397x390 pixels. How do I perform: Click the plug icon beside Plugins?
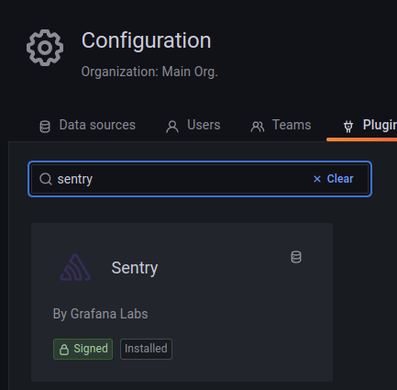point(348,127)
